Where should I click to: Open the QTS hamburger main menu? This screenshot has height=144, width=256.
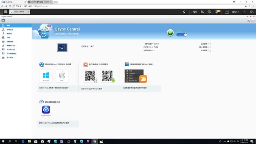click(5, 12)
